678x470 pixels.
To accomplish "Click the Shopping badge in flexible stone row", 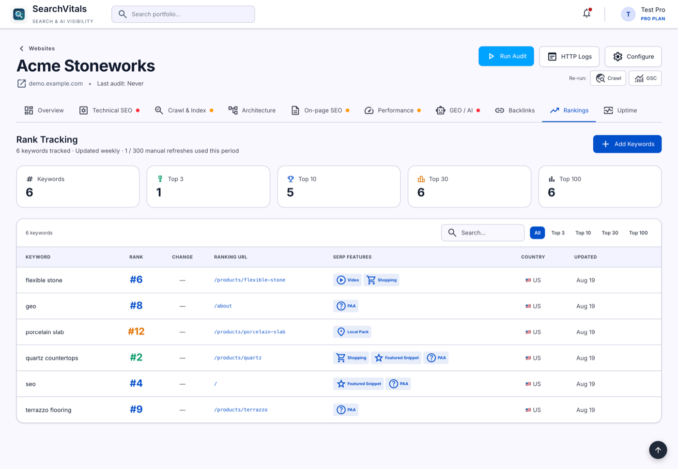I will [x=382, y=280].
